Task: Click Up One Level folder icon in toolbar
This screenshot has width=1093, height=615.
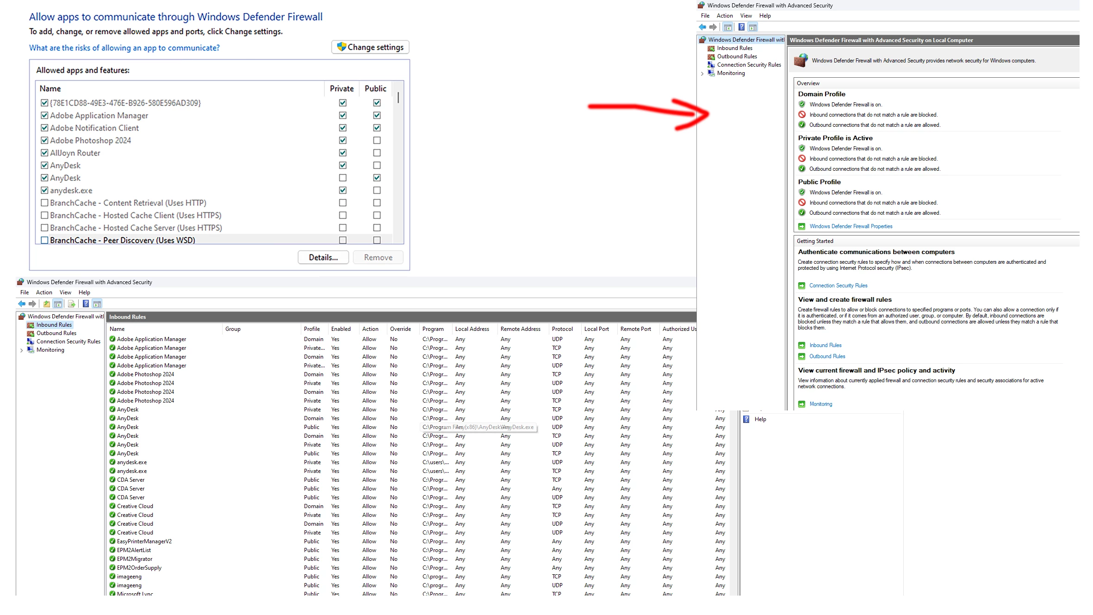Action: (x=46, y=304)
